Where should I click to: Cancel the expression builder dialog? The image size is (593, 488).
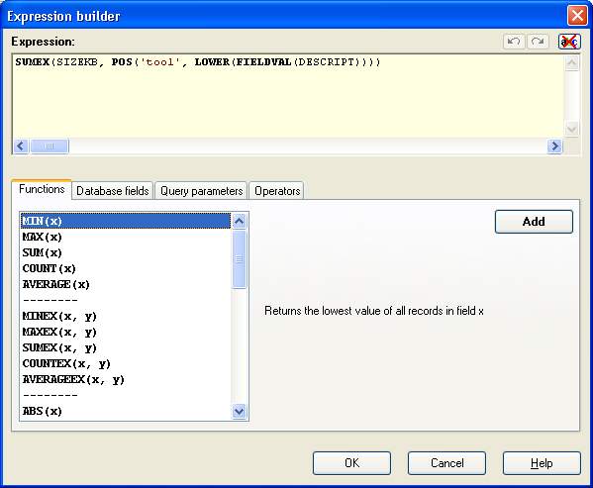[446, 463]
